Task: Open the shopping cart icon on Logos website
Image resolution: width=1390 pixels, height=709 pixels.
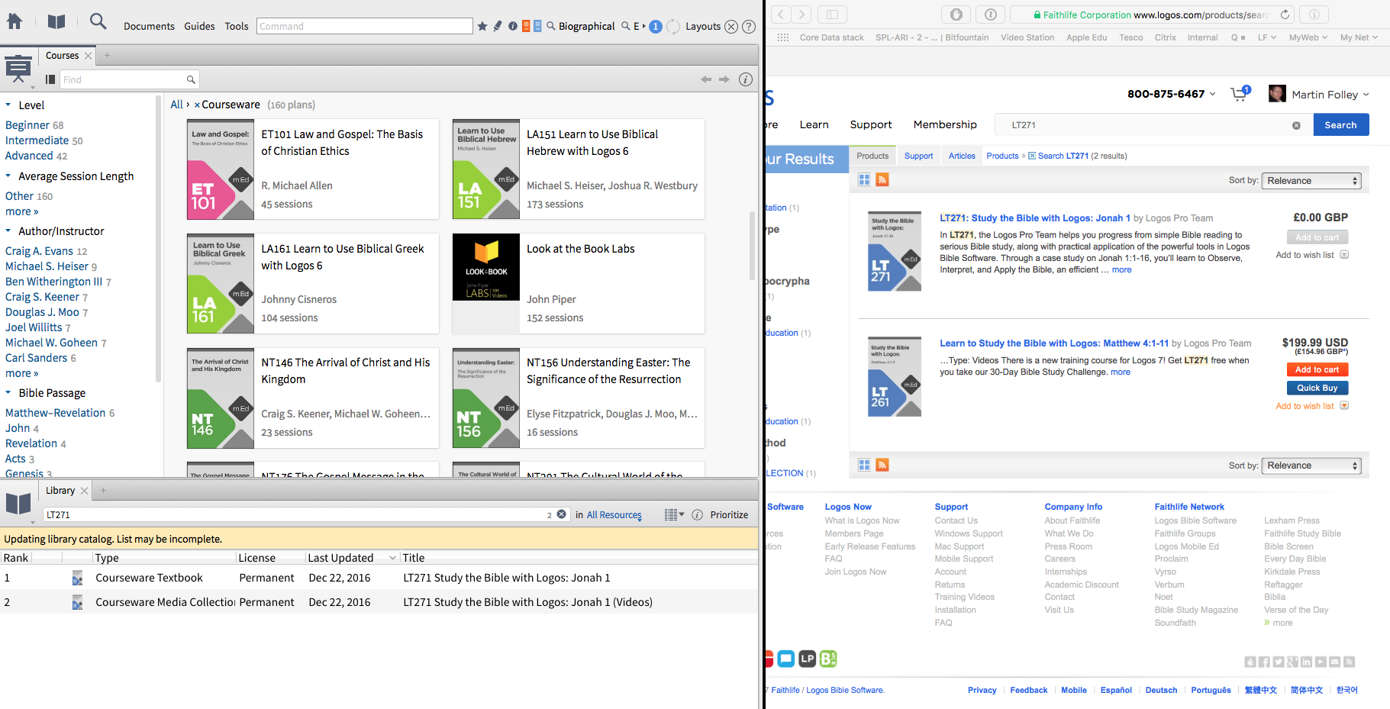Action: click(x=1240, y=94)
